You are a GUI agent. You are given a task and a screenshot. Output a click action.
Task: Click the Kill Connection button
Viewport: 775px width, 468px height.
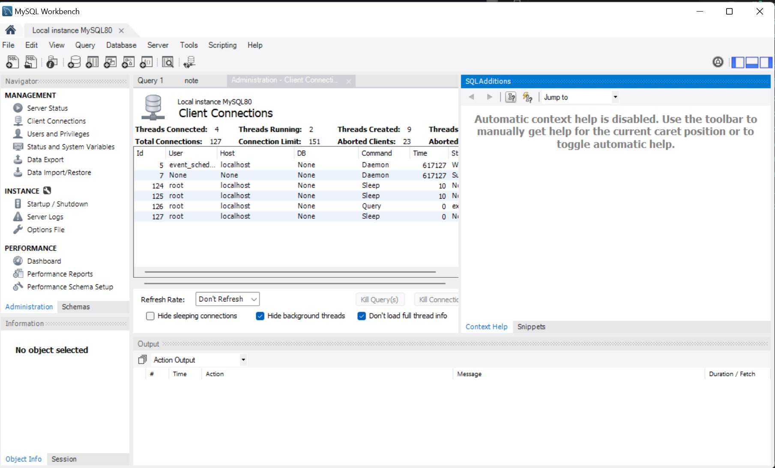point(437,299)
